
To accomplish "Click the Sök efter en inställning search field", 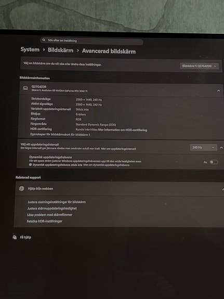I will (91, 41).
